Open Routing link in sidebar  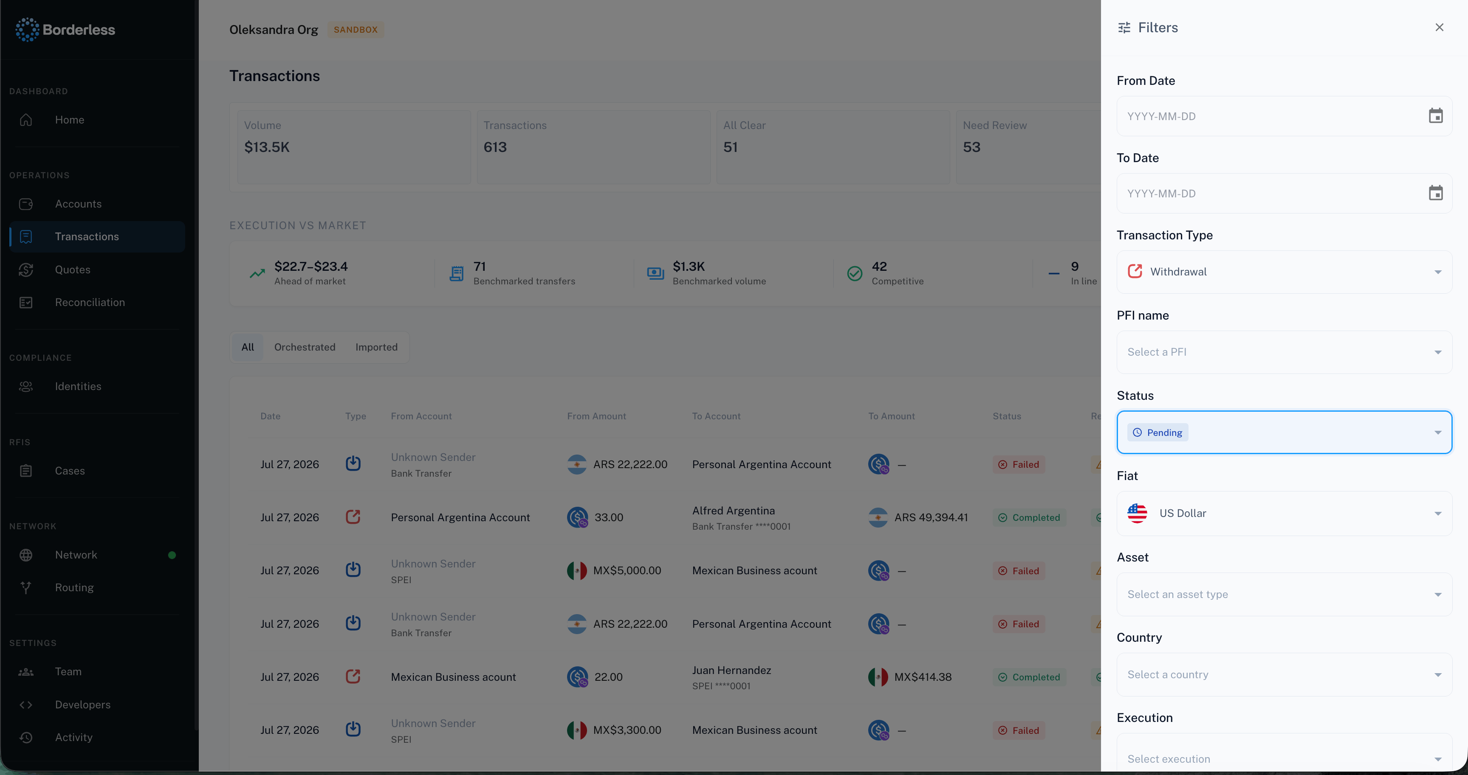click(97, 588)
